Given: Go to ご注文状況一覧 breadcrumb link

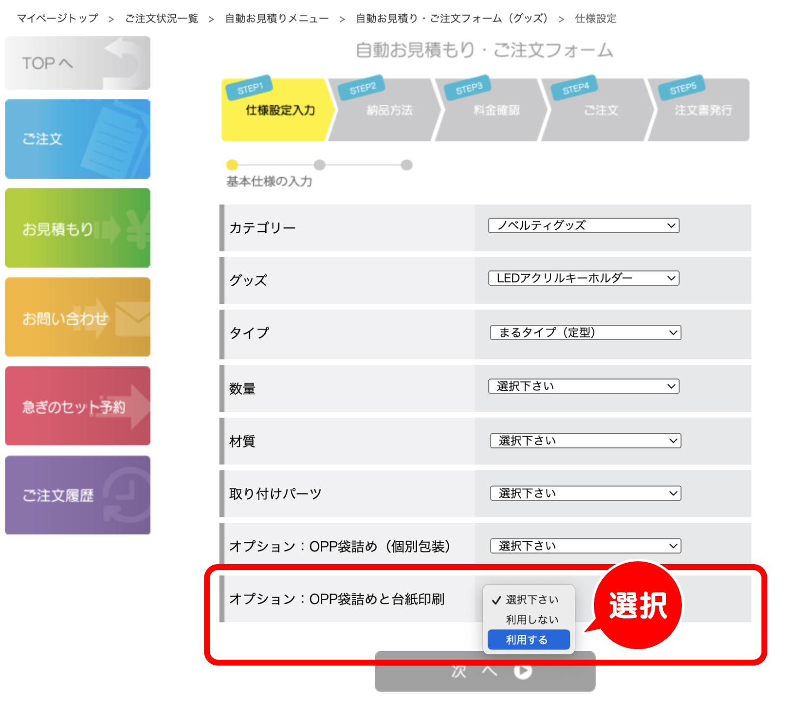Looking at the screenshot, I should click(x=161, y=19).
